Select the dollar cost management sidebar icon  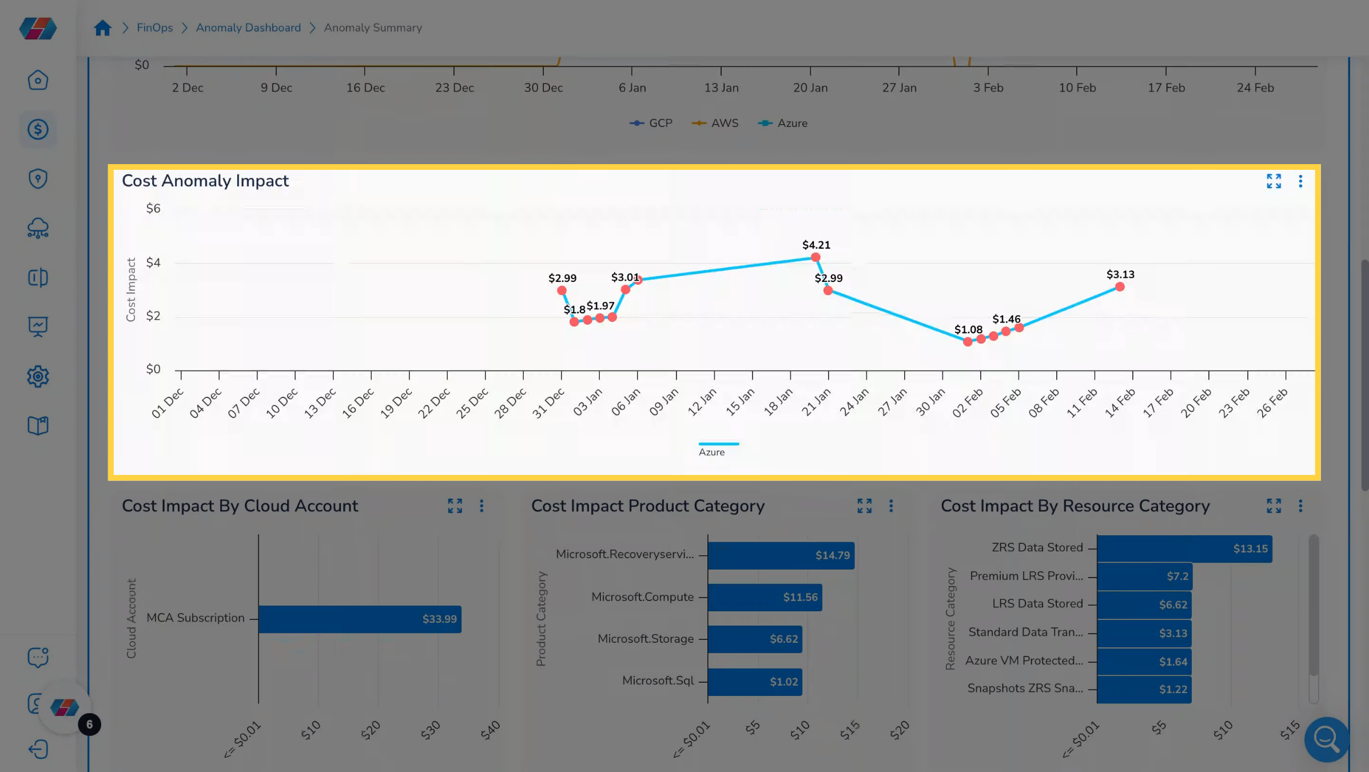[x=38, y=129]
